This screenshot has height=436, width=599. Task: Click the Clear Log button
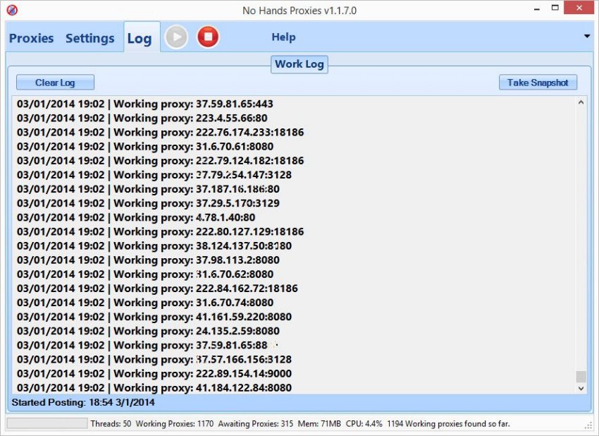pyautogui.click(x=55, y=83)
